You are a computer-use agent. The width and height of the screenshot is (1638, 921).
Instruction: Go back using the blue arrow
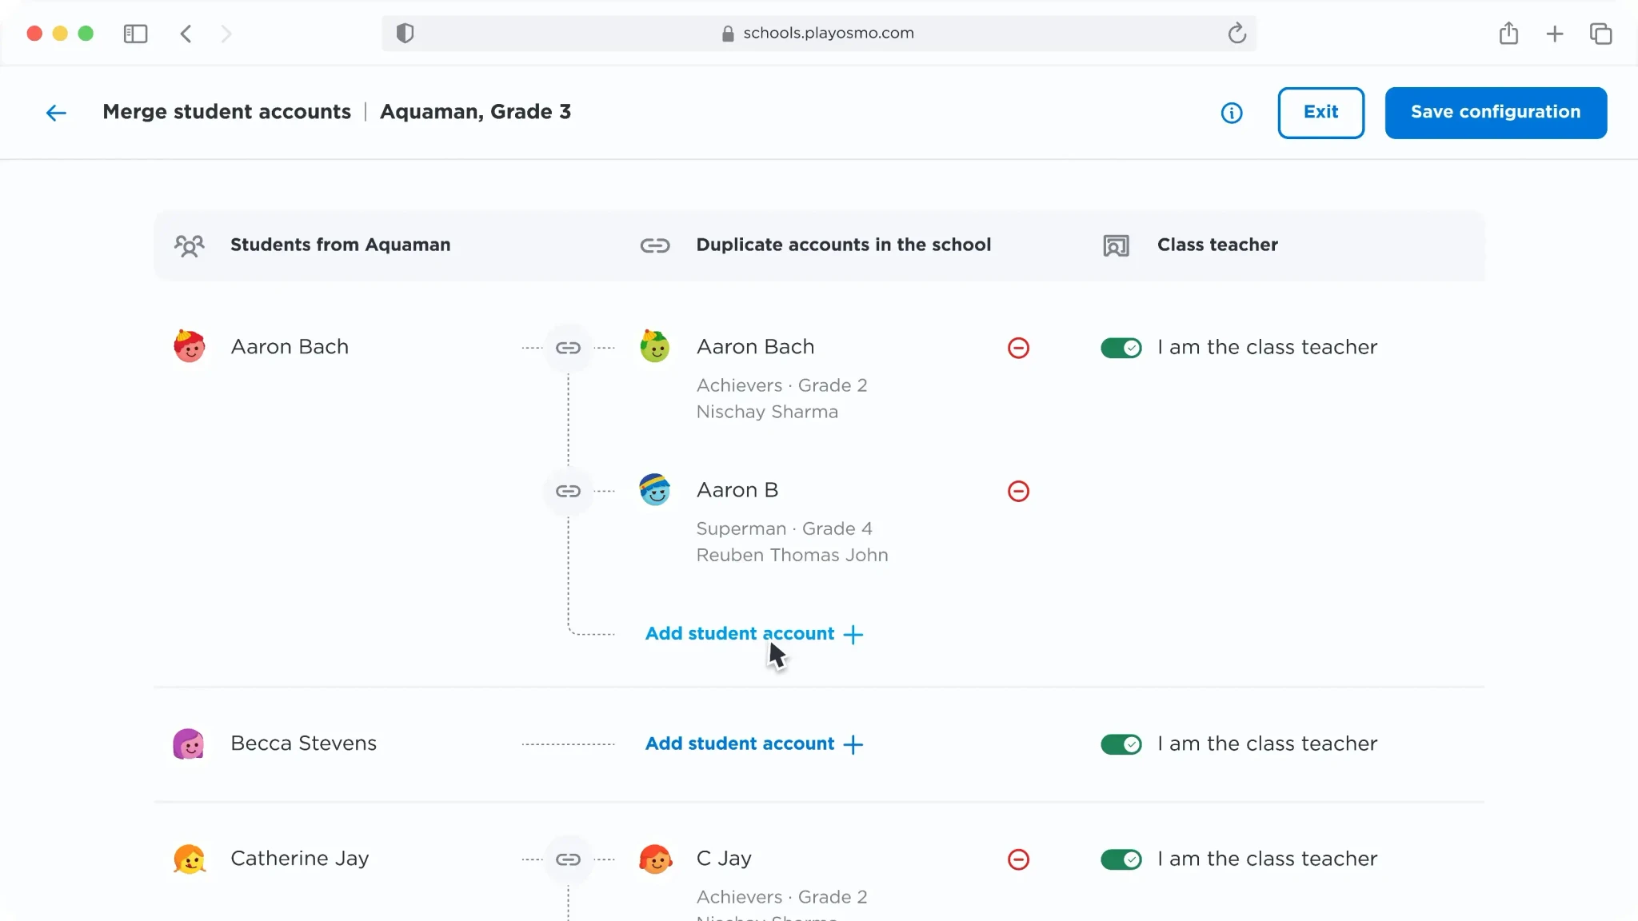pyautogui.click(x=56, y=113)
